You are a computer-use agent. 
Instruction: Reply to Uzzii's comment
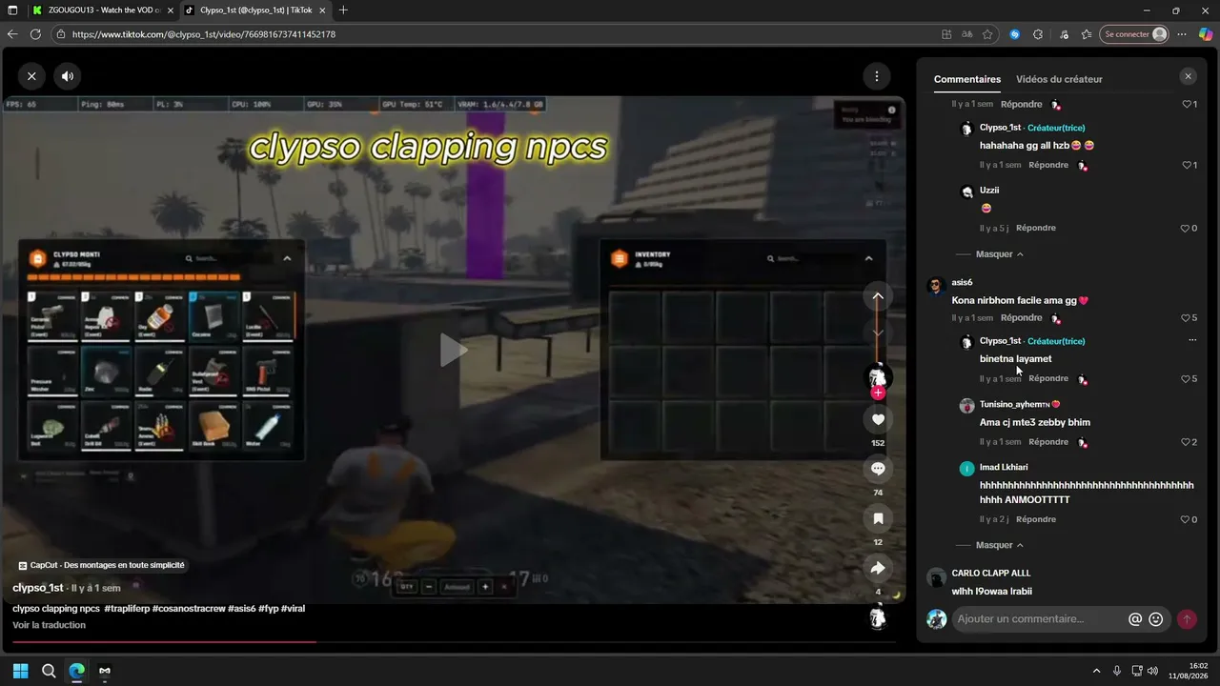coord(1036,228)
